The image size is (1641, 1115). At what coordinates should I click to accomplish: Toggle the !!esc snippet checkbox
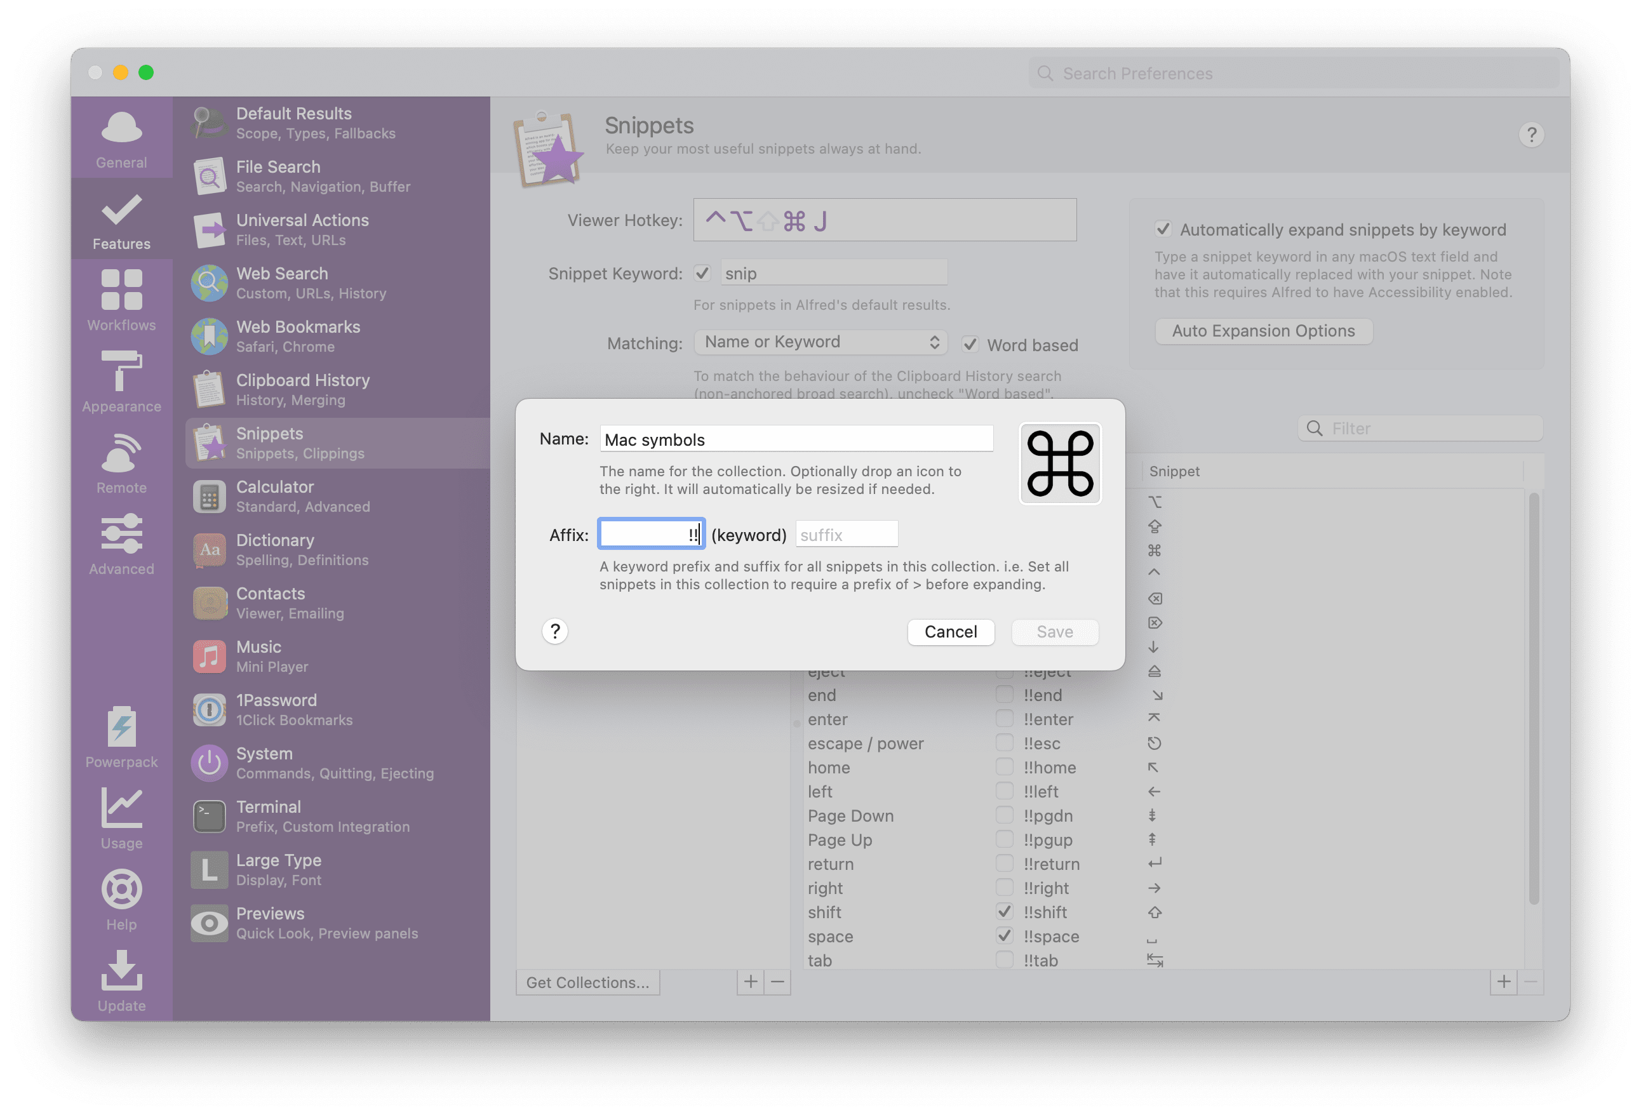(1004, 742)
